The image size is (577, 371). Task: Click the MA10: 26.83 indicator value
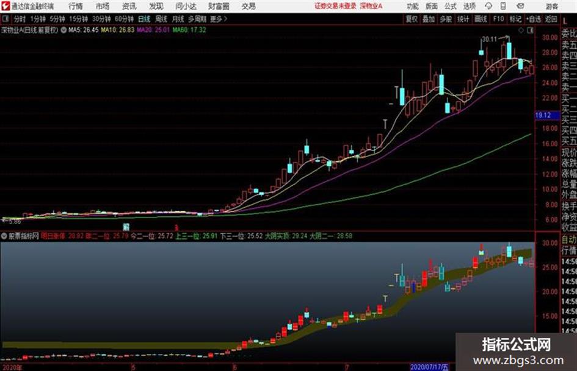[x=118, y=30]
